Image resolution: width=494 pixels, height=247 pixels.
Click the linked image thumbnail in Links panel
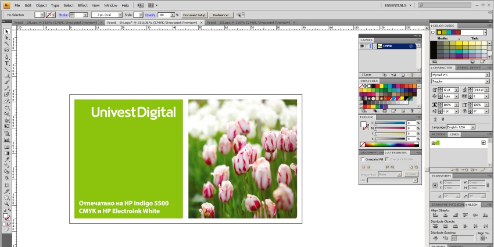tap(435, 143)
